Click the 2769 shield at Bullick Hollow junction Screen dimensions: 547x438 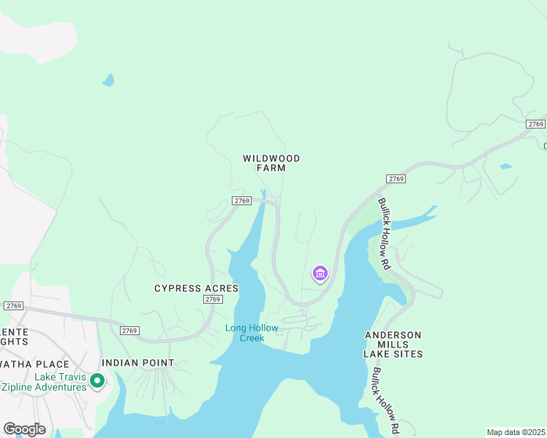coord(396,179)
